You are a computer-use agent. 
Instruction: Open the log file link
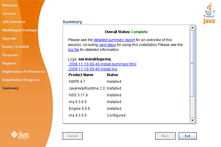pyautogui.click(x=73, y=50)
